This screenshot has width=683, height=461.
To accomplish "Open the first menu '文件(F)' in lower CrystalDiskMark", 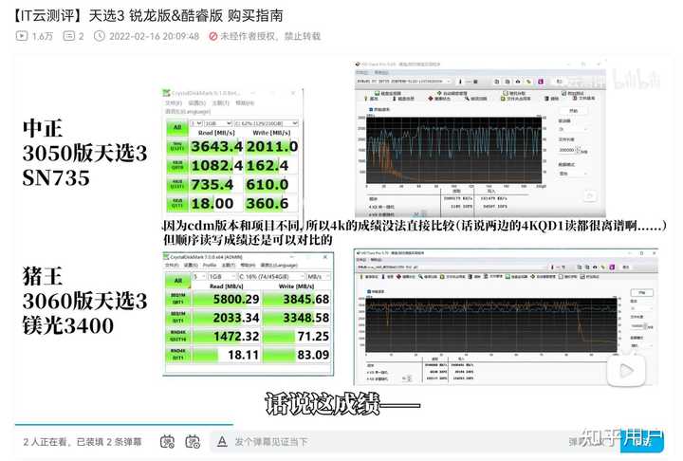I will pyautogui.click(x=172, y=265).
